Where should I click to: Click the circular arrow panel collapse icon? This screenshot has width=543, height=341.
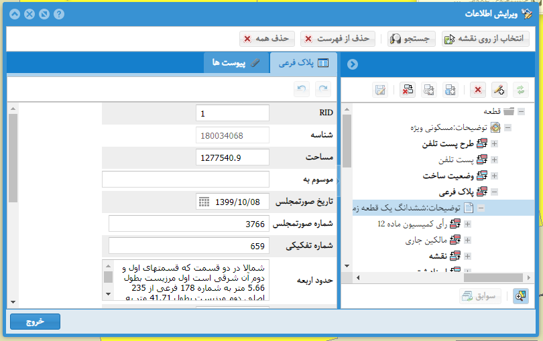click(x=353, y=64)
